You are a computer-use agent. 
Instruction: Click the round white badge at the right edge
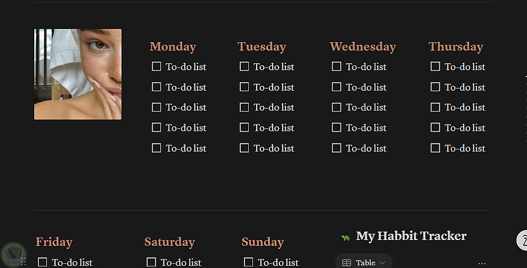(522, 240)
